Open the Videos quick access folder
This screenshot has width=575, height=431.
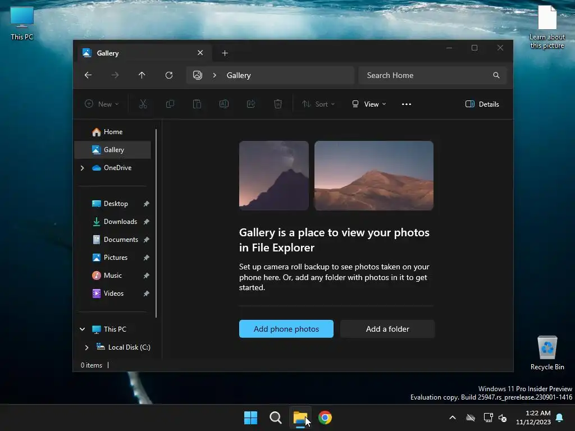pyautogui.click(x=112, y=293)
